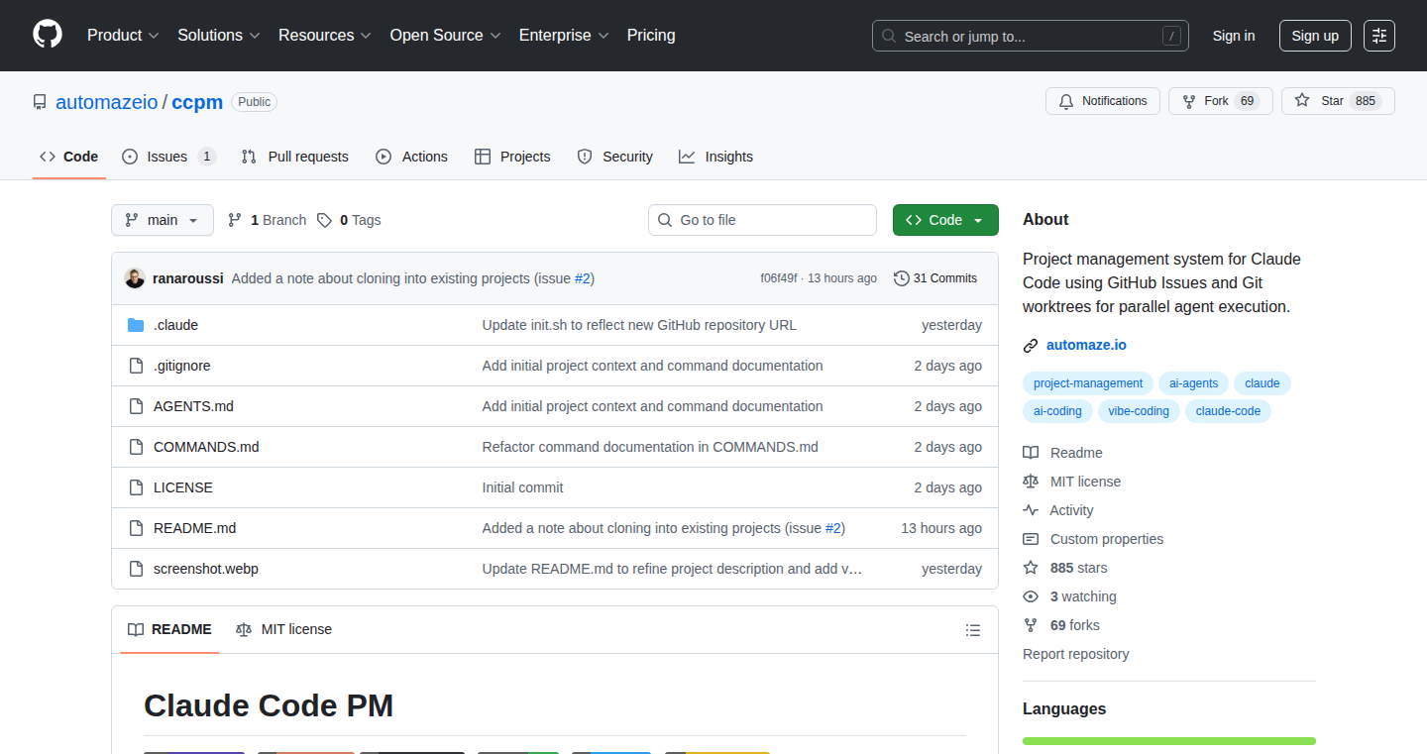Screen dimensions: 1427x754
Task: Select the README tab in file viewer
Action: (169, 629)
